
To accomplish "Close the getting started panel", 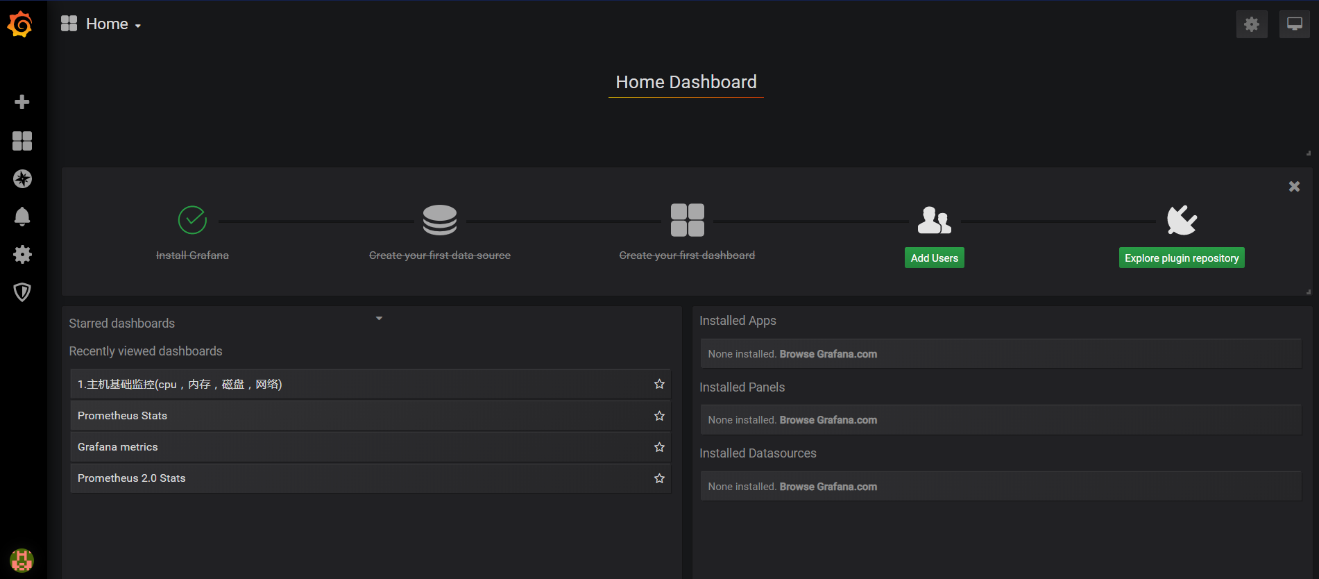I will click(1294, 187).
